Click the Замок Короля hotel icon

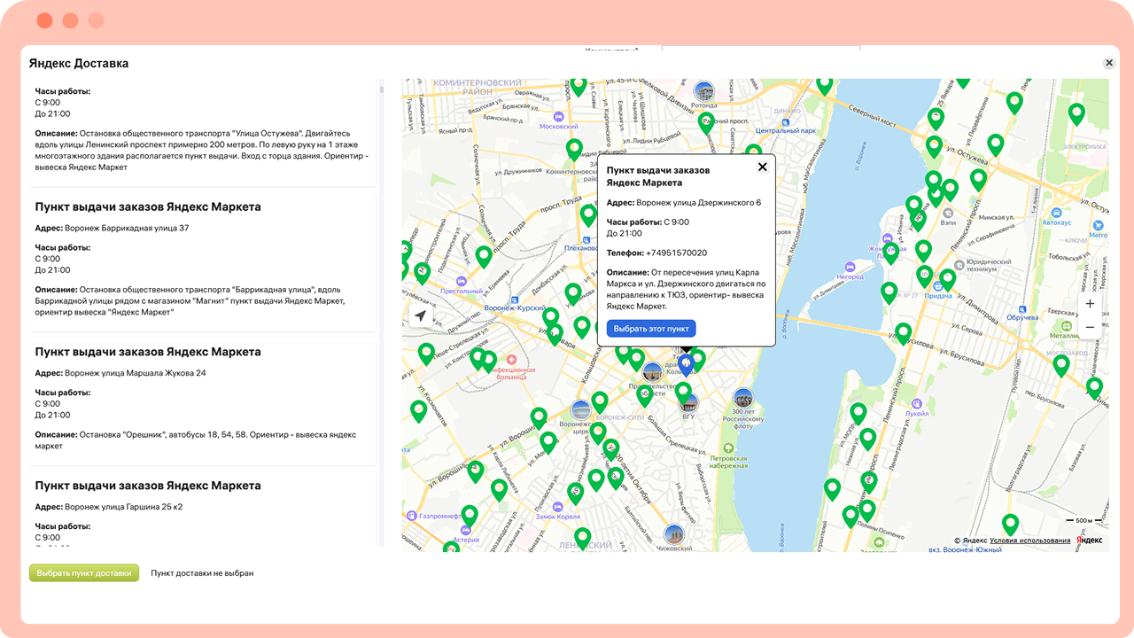(558, 505)
